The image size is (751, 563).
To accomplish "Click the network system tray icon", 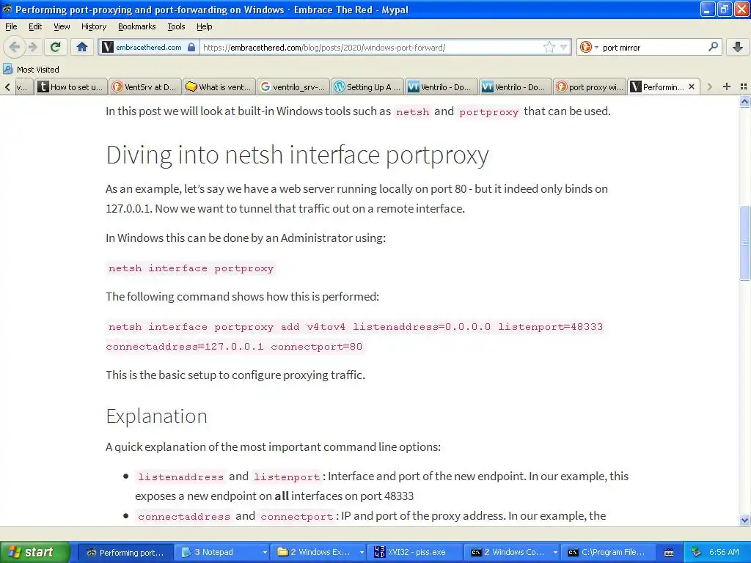I will click(x=696, y=552).
